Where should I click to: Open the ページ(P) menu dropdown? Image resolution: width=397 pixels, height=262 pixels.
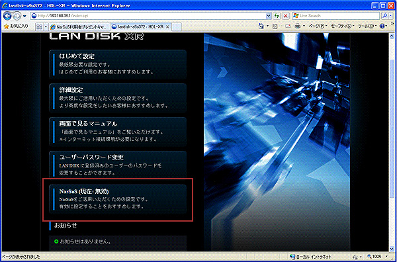coord(318,26)
